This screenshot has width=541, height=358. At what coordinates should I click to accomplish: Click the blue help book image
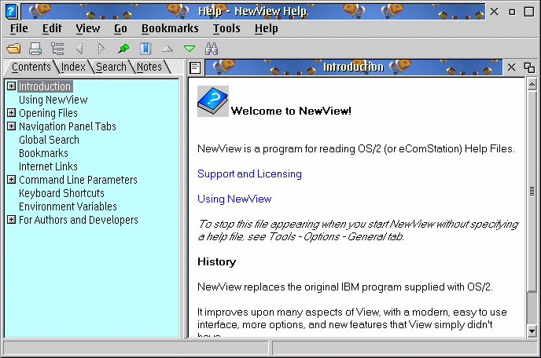[213, 101]
